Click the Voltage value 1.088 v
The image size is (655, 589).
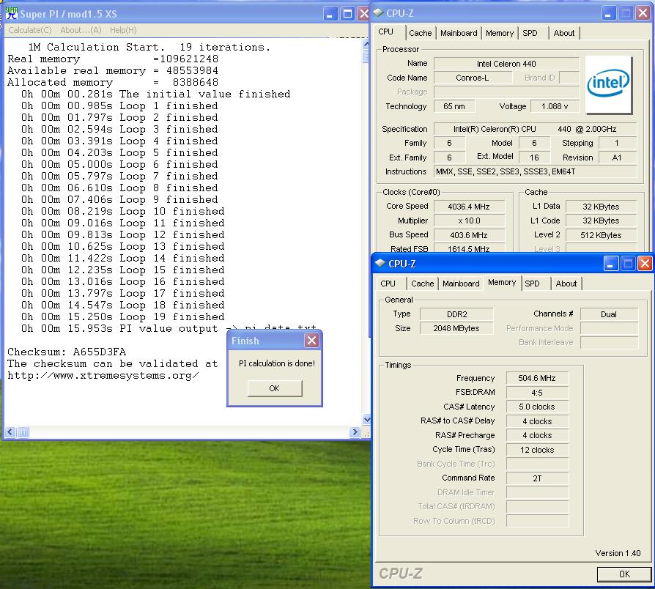[x=555, y=106]
